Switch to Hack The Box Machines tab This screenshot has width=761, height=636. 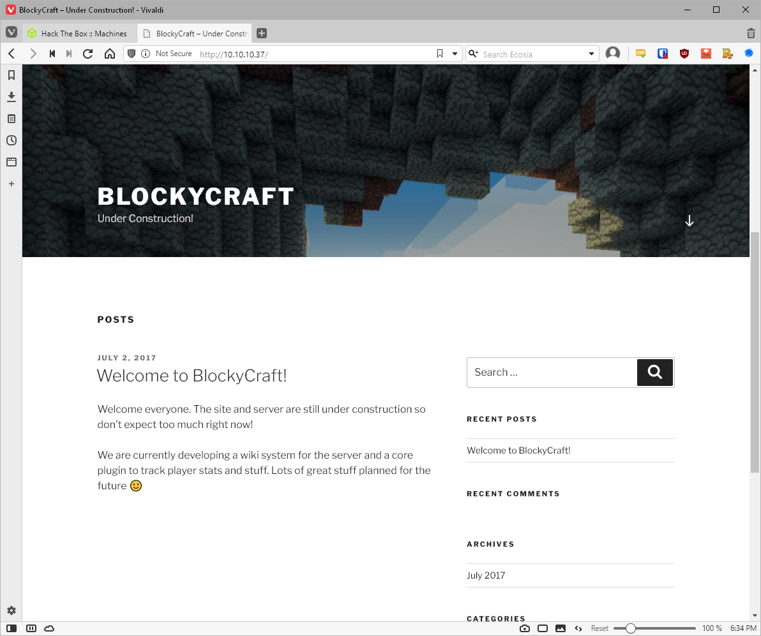click(x=80, y=33)
